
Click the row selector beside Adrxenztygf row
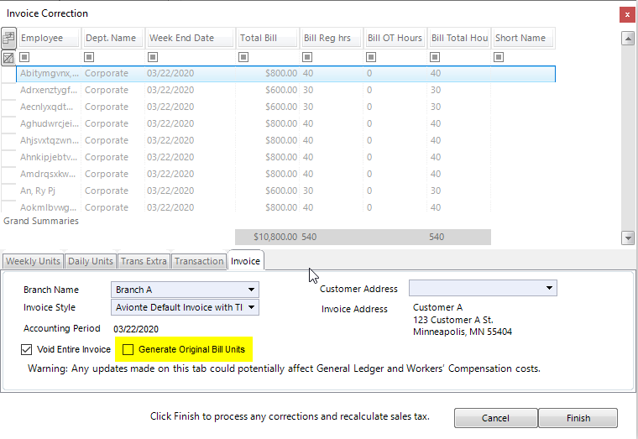(8, 90)
